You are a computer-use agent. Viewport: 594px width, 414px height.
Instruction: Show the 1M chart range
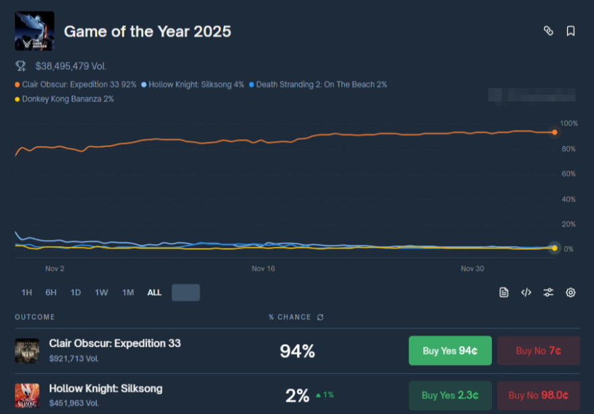click(x=128, y=292)
